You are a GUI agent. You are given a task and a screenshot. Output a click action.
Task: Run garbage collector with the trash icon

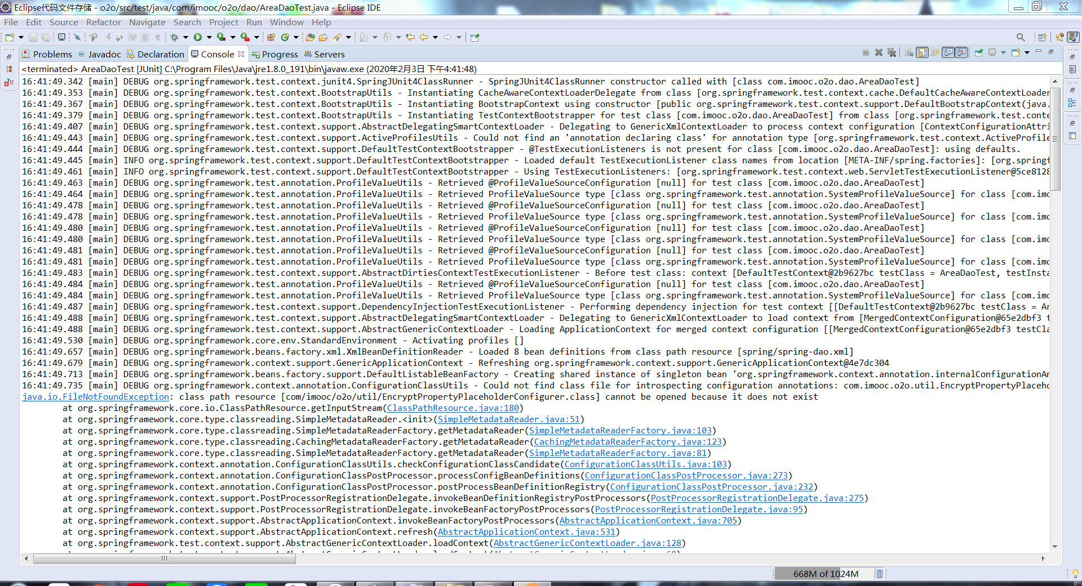tap(879, 574)
